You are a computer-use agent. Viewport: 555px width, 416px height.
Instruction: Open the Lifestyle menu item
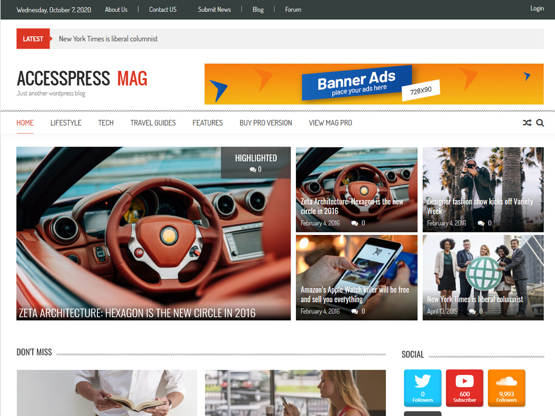pos(66,123)
